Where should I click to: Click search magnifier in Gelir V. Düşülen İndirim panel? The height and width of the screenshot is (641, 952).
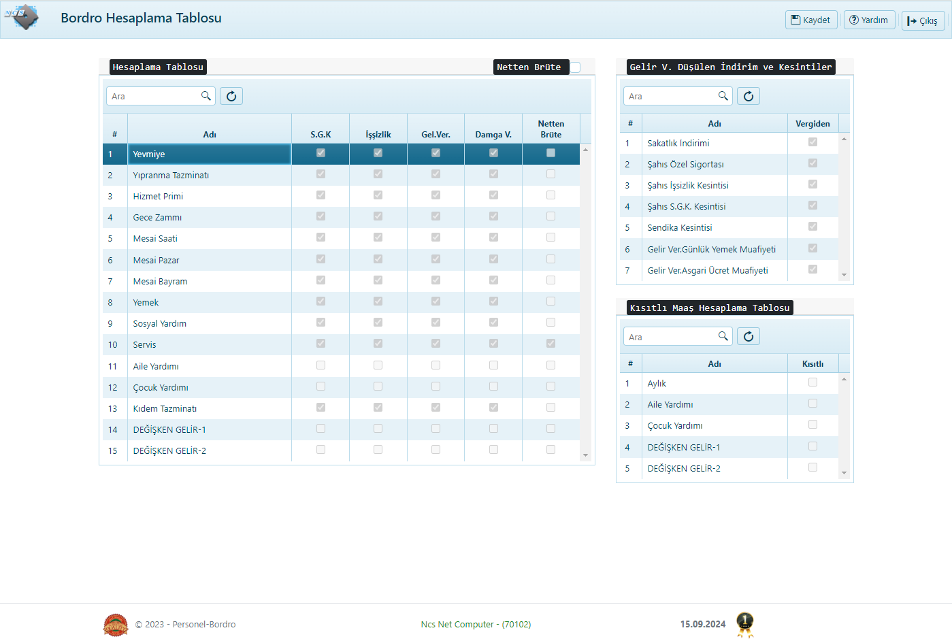pos(723,96)
